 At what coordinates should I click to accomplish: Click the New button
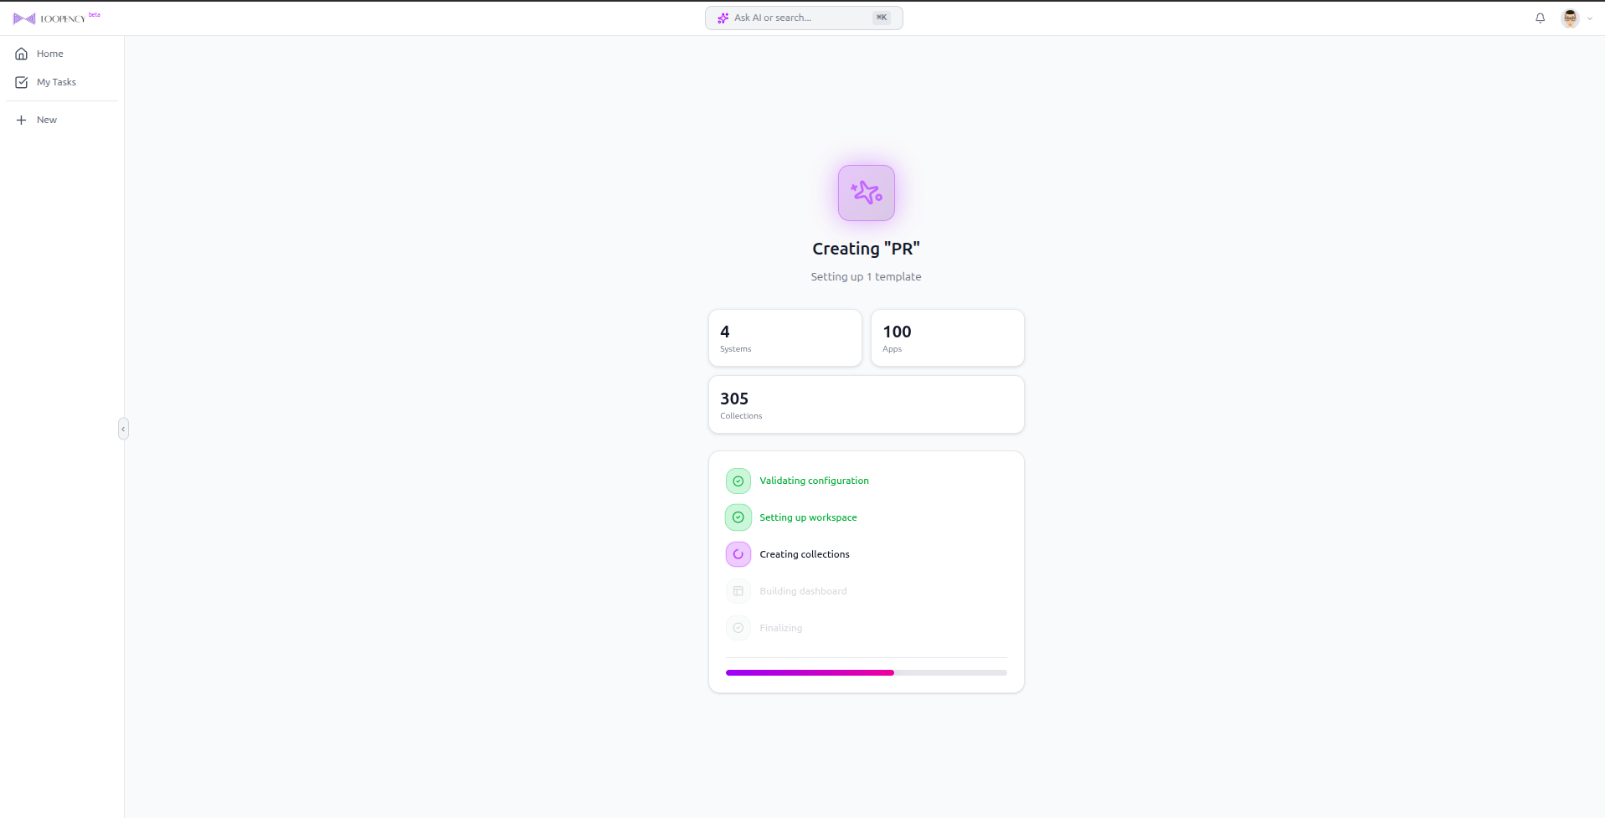point(46,120)
